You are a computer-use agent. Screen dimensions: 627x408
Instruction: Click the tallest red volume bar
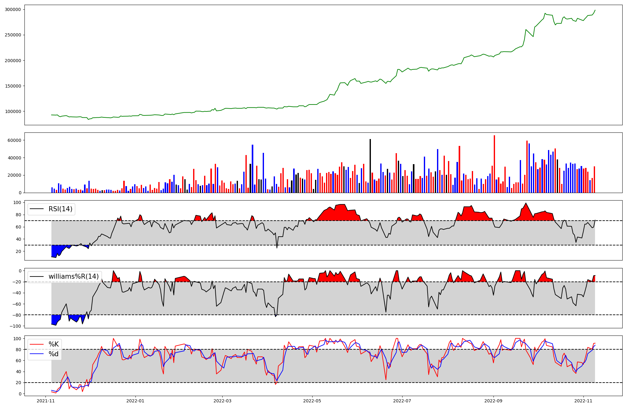[494, 164]
